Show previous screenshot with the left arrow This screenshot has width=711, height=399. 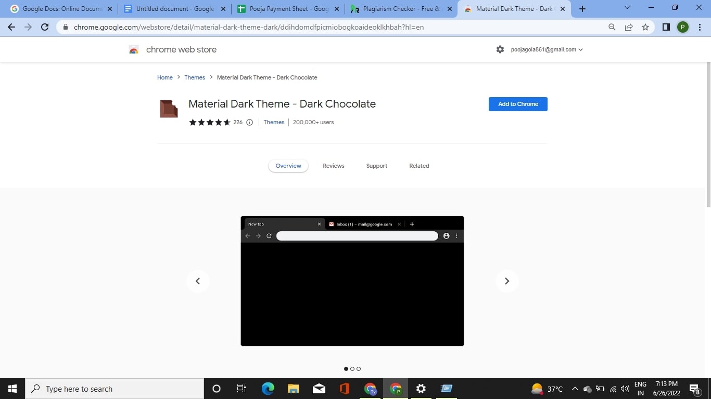[x=198, y=281]
